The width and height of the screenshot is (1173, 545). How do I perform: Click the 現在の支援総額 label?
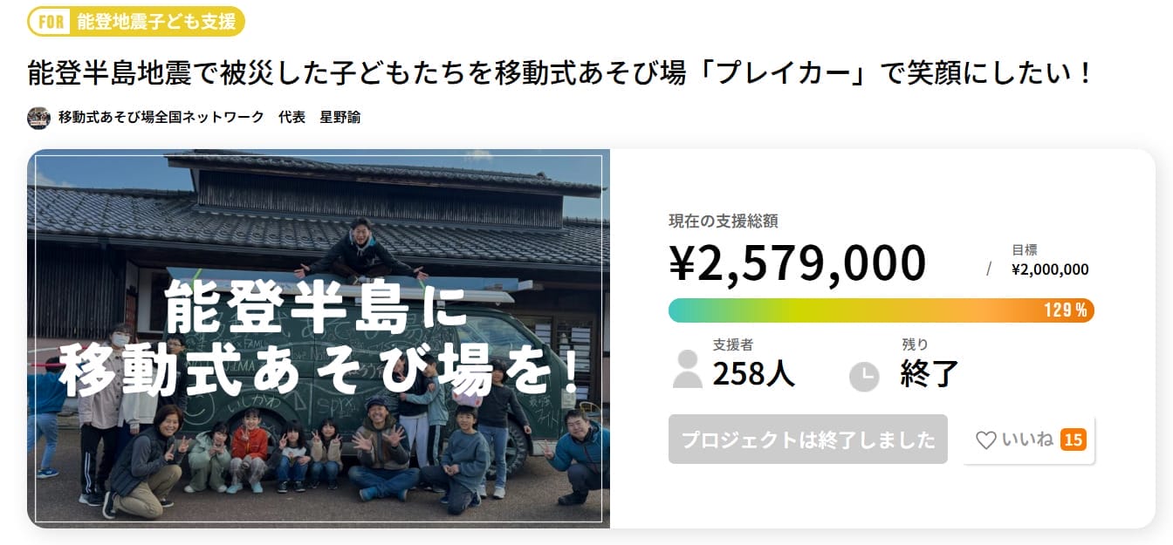coord(716,221)
